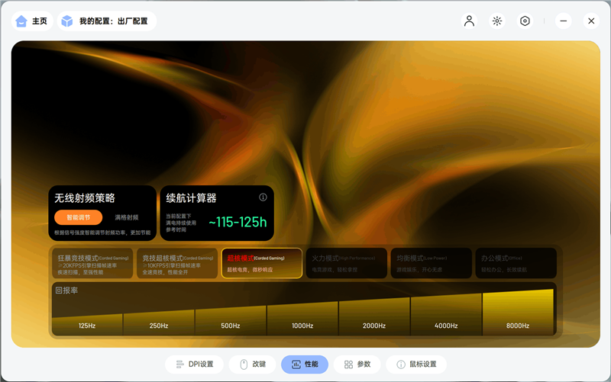Open 我的配置 cube icon

67,21
